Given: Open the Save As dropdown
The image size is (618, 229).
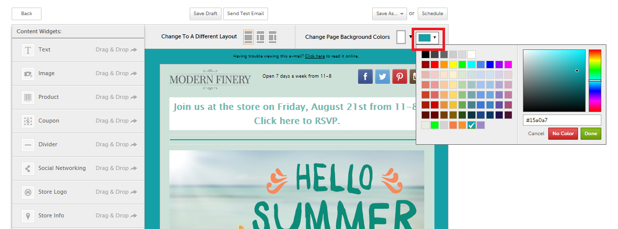Looking at the screenshot, I should (389, 14).
